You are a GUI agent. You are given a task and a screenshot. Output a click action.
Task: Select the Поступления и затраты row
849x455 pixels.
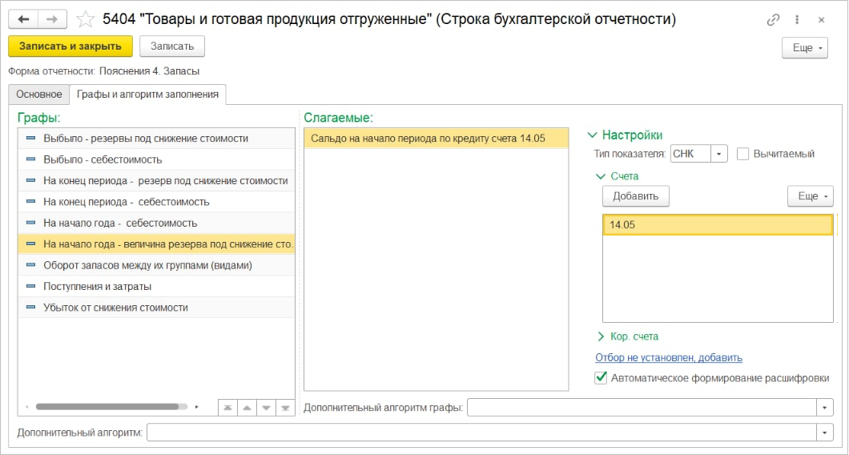coord(98,286)
